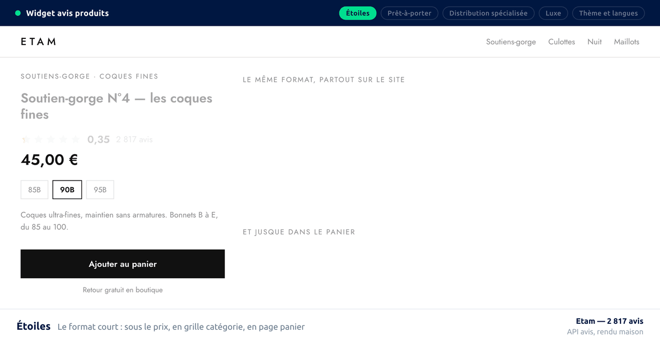660x343 pixels.
Task: Click LE MÊME FORMAT, PARTOUT SUR LE SITE heading
Action: pyautogui.click(x=323, y=80)
